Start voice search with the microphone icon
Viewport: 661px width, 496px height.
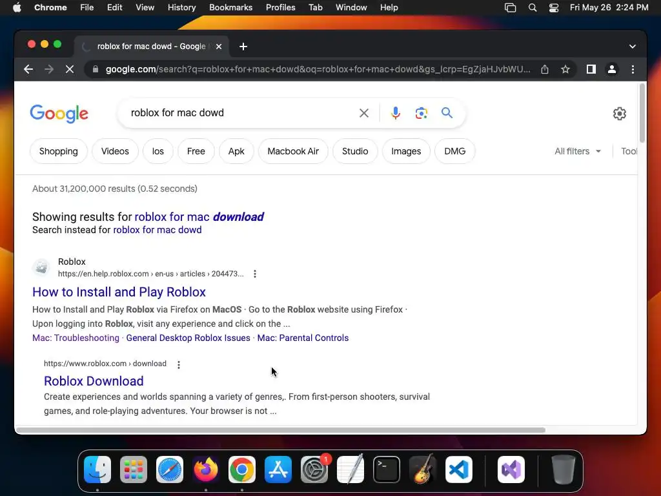click(x=396, y=113)
